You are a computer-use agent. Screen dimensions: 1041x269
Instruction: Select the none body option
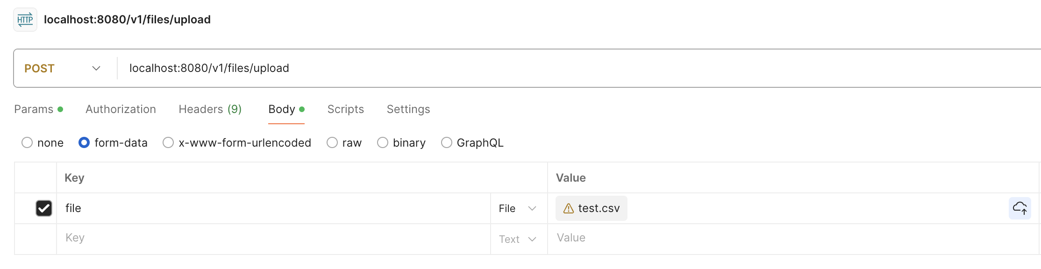(x=27, y=142)
